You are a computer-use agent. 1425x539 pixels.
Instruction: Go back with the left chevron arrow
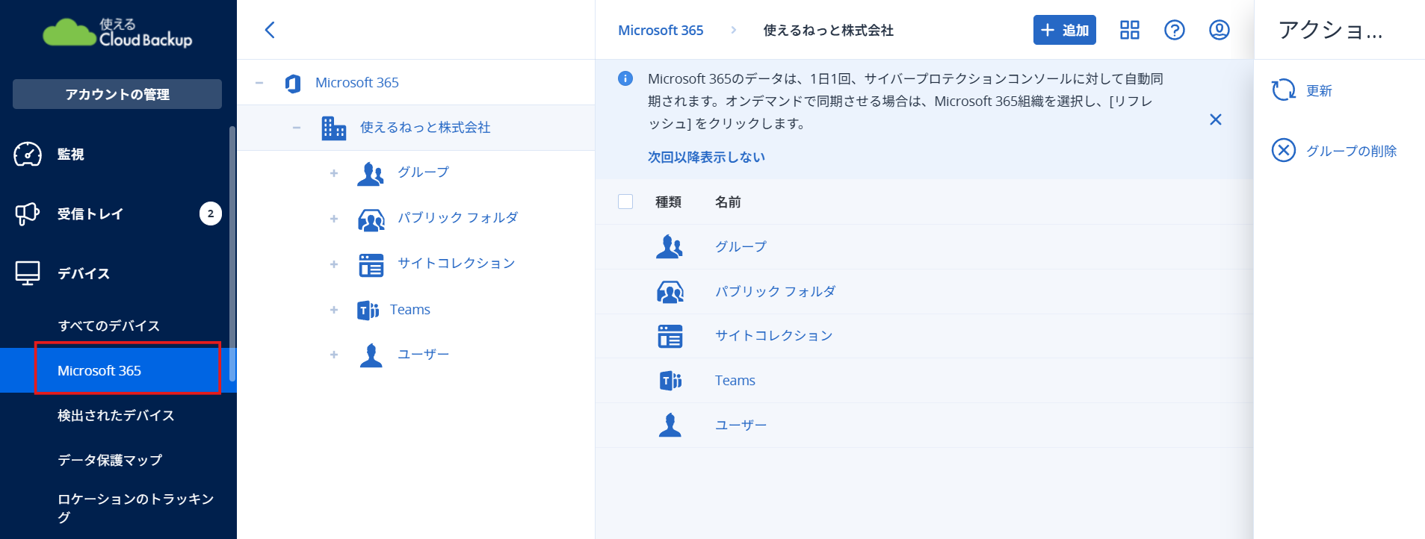[271, 30]
